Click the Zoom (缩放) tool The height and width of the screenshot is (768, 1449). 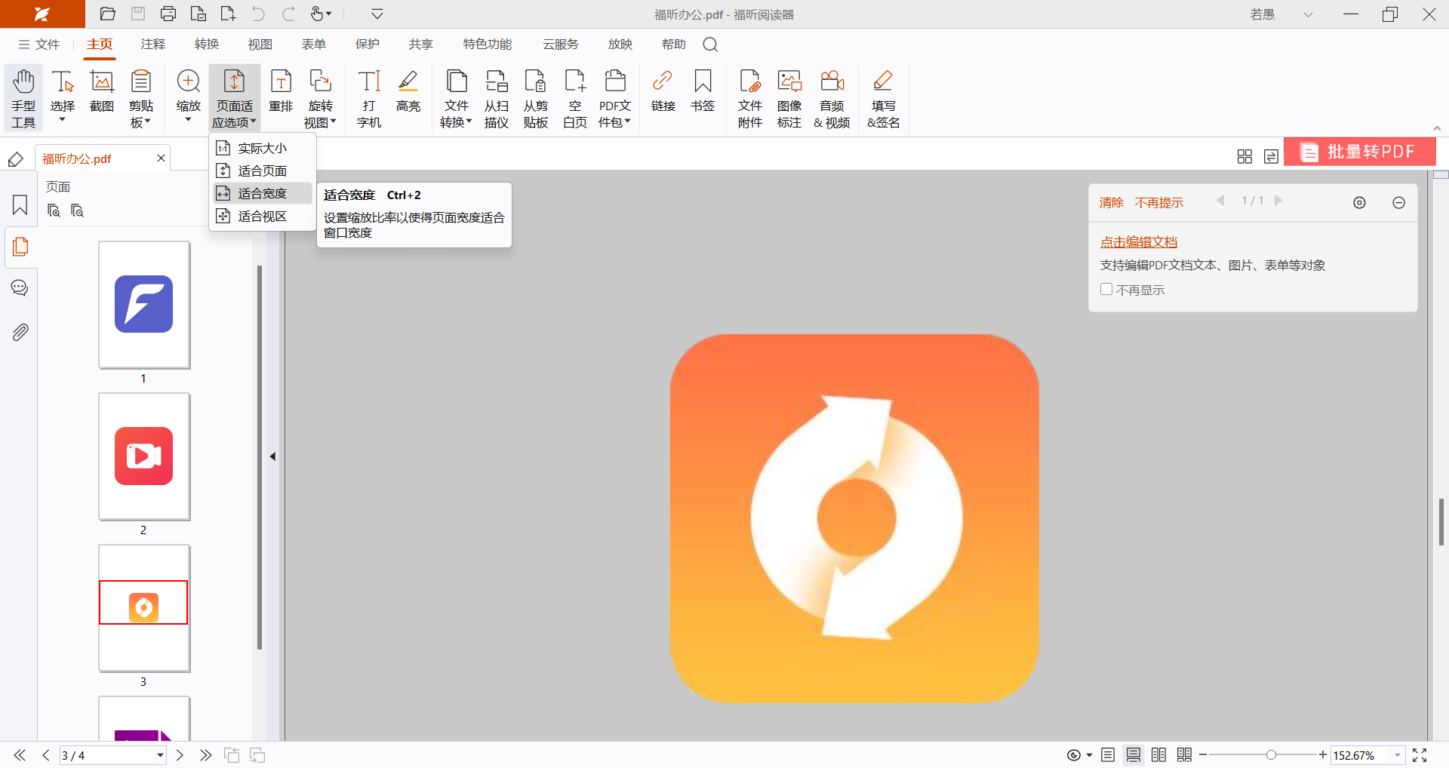(189, 98)
